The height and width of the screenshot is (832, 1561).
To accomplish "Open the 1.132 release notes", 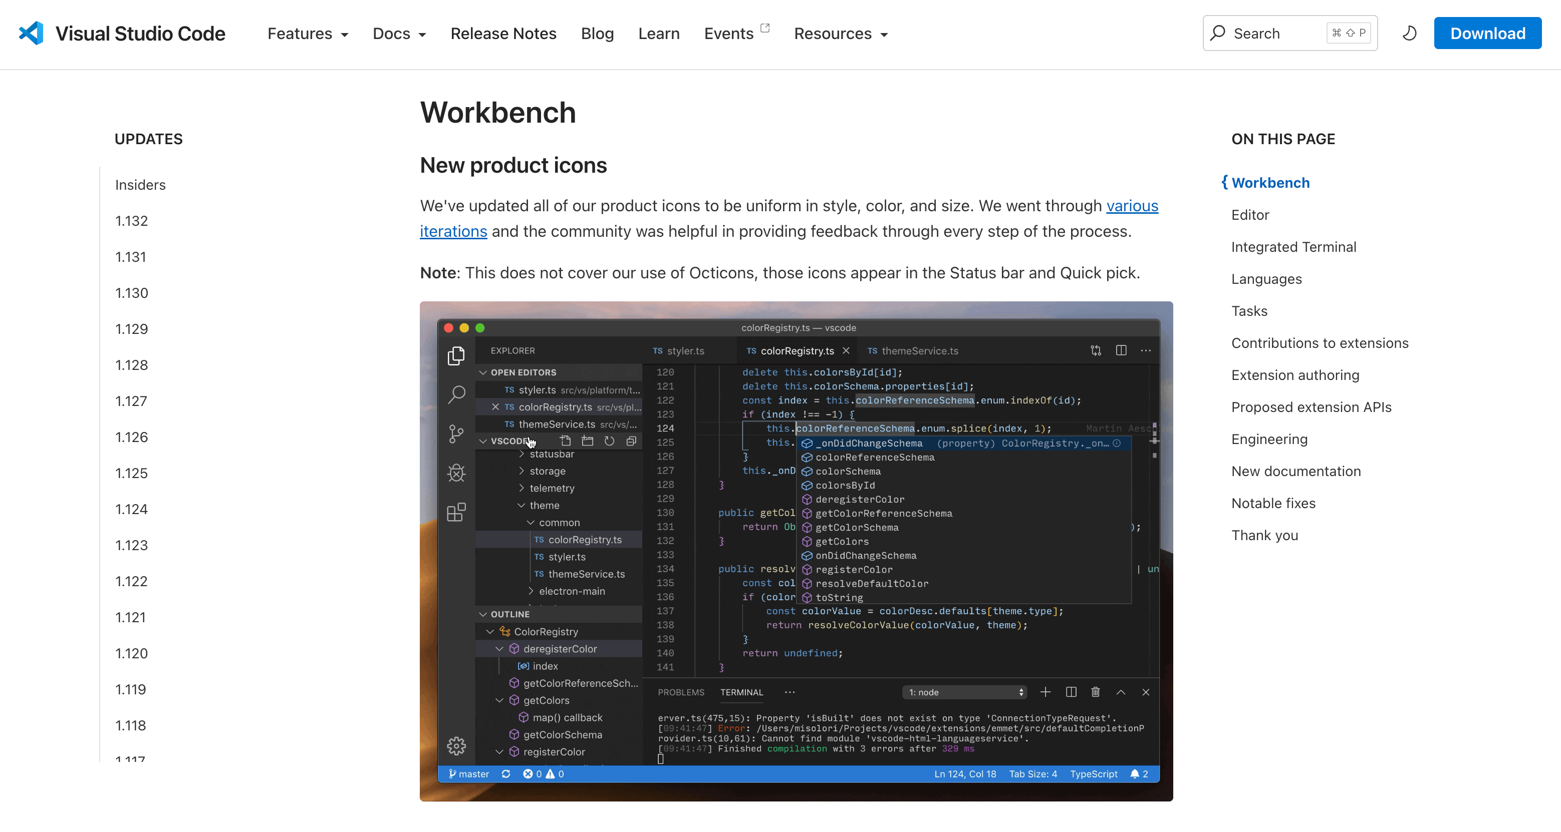I will tap(131, 221).
